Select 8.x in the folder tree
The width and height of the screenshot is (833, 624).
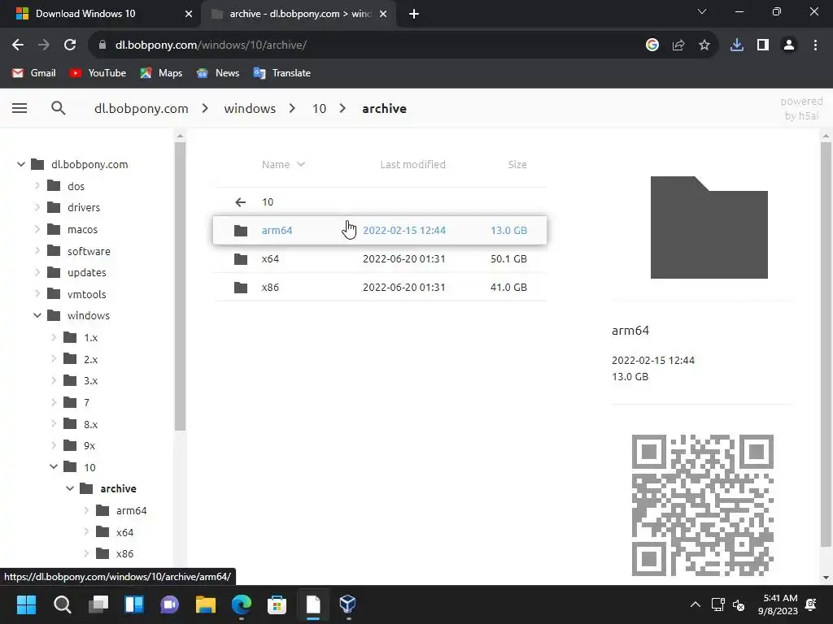tap(91, 424)
